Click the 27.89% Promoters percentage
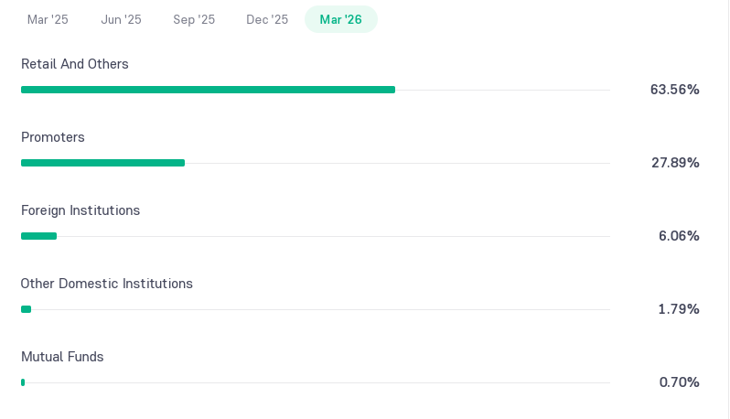 (675, 163)
